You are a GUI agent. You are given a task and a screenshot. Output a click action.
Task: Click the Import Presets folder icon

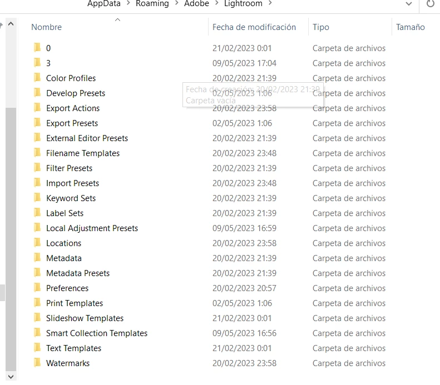37,183
